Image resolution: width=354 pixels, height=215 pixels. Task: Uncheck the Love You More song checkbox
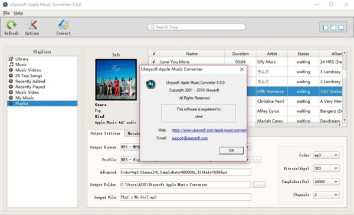click(x=154, y=61)
